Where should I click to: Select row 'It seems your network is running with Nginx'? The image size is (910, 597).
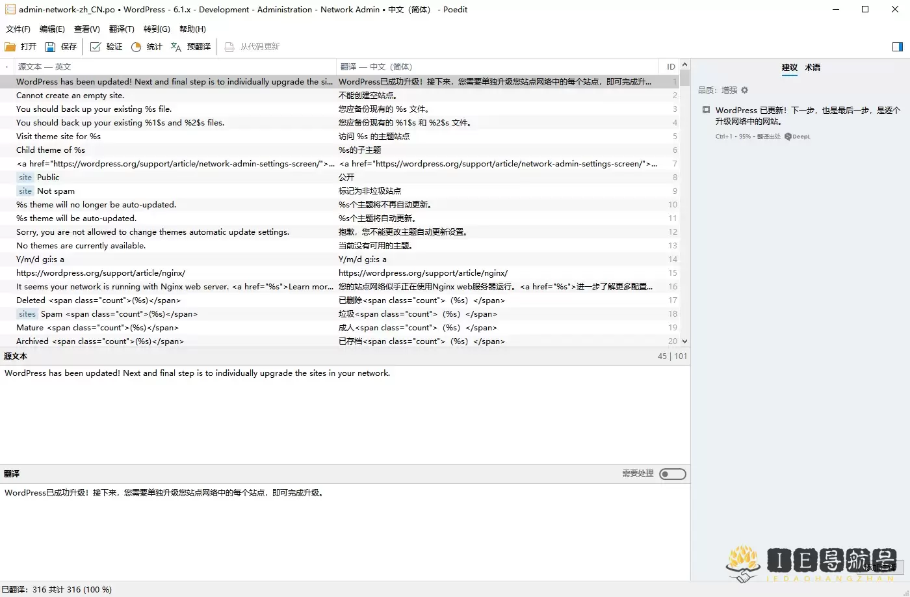340,287
